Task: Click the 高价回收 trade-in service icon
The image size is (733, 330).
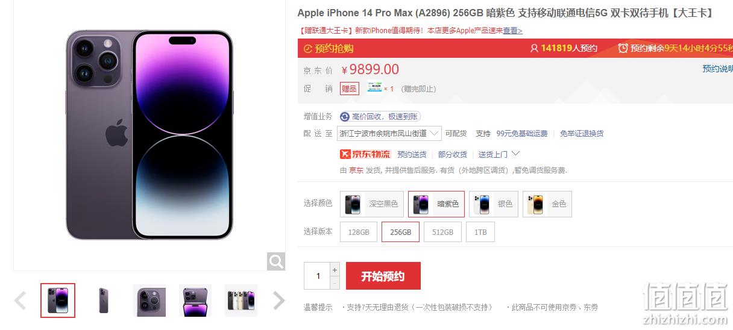Action: pos(345,117)
